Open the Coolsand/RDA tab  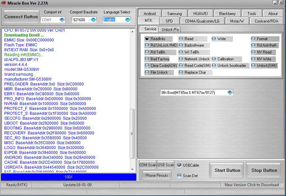pyautogui.click(x=266, y=21)
